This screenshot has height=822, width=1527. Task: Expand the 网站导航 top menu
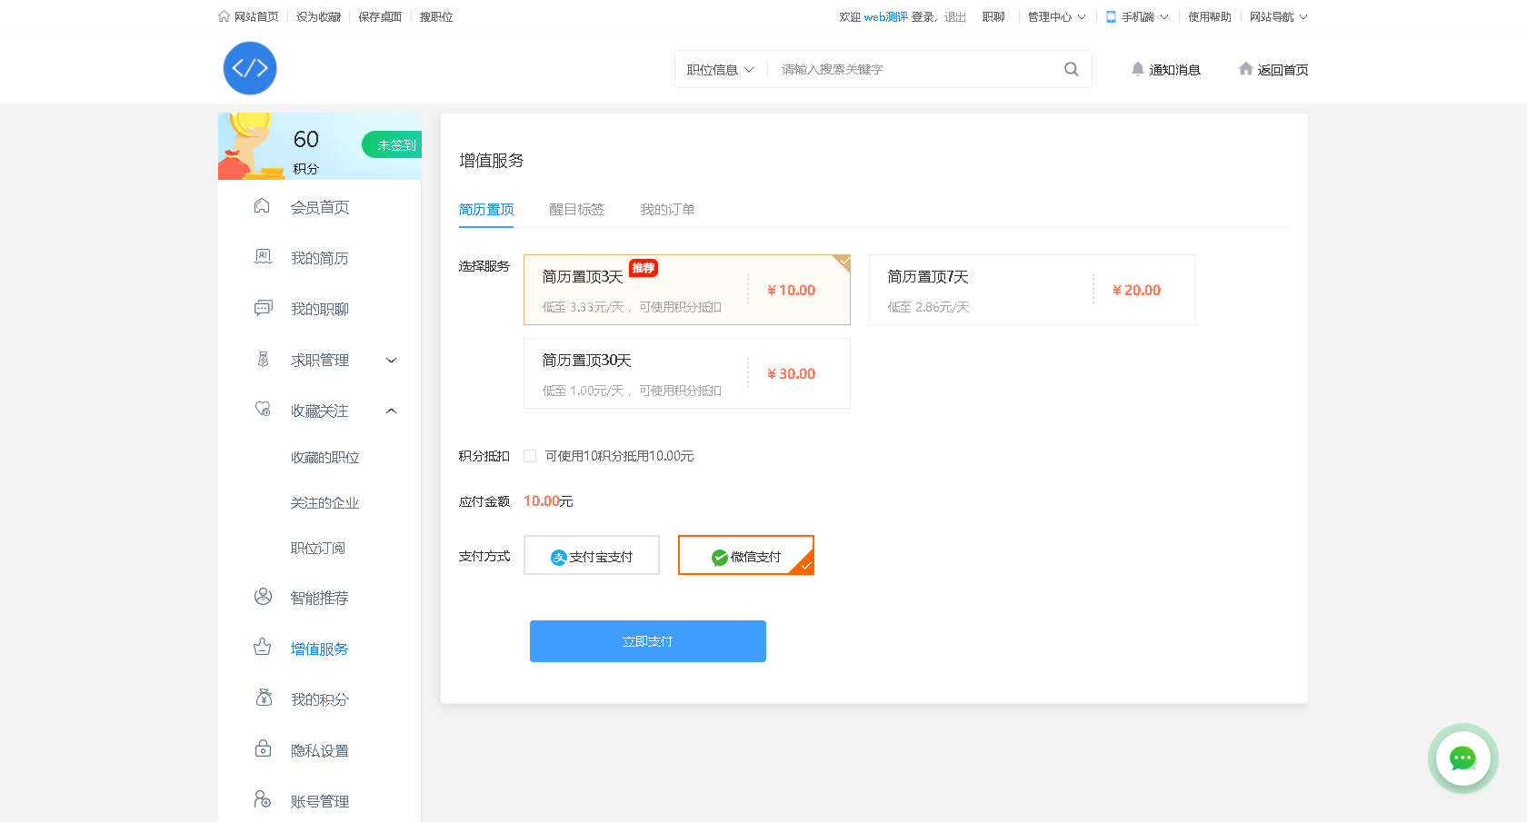coord(1278,16)
